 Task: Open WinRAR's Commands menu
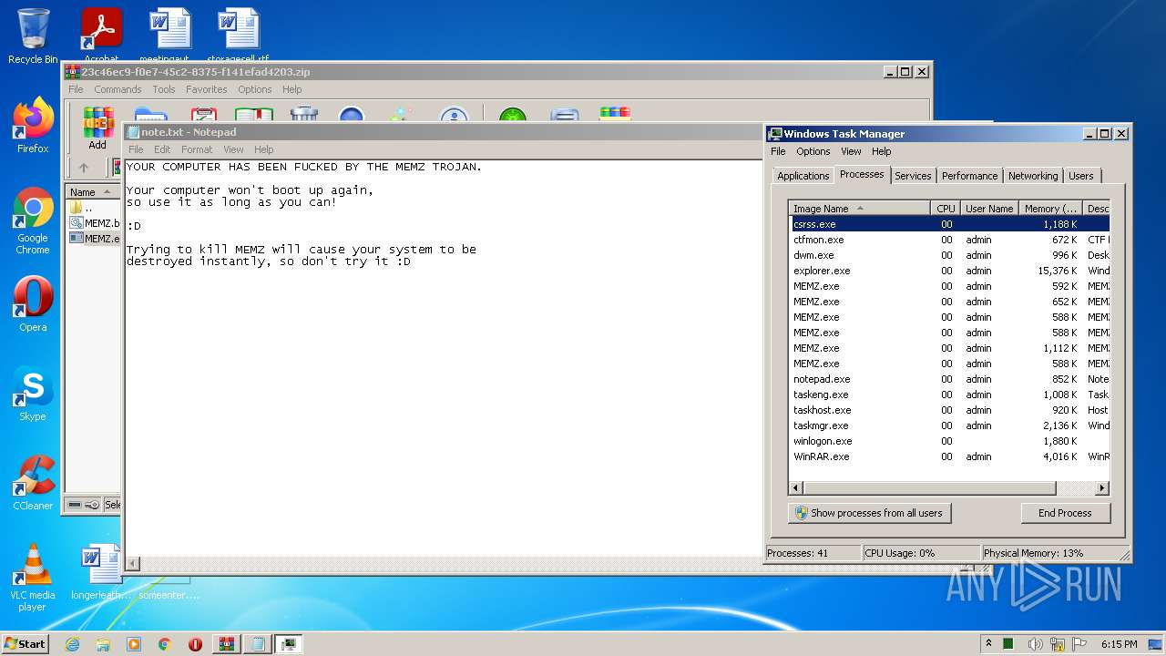click(x=118, y=89)
